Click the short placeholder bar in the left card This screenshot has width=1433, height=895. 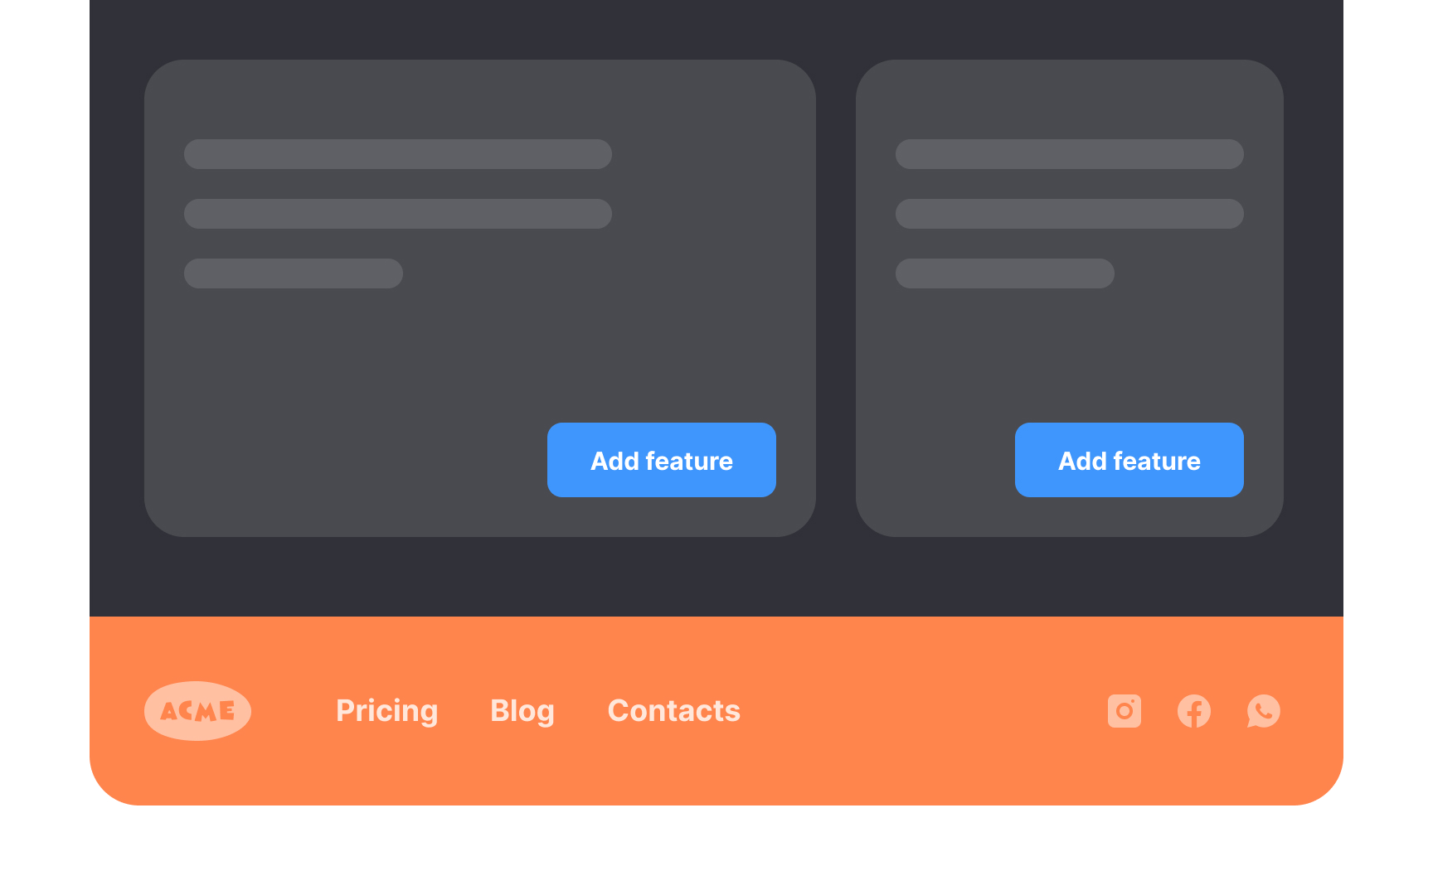tap(293, 273)
